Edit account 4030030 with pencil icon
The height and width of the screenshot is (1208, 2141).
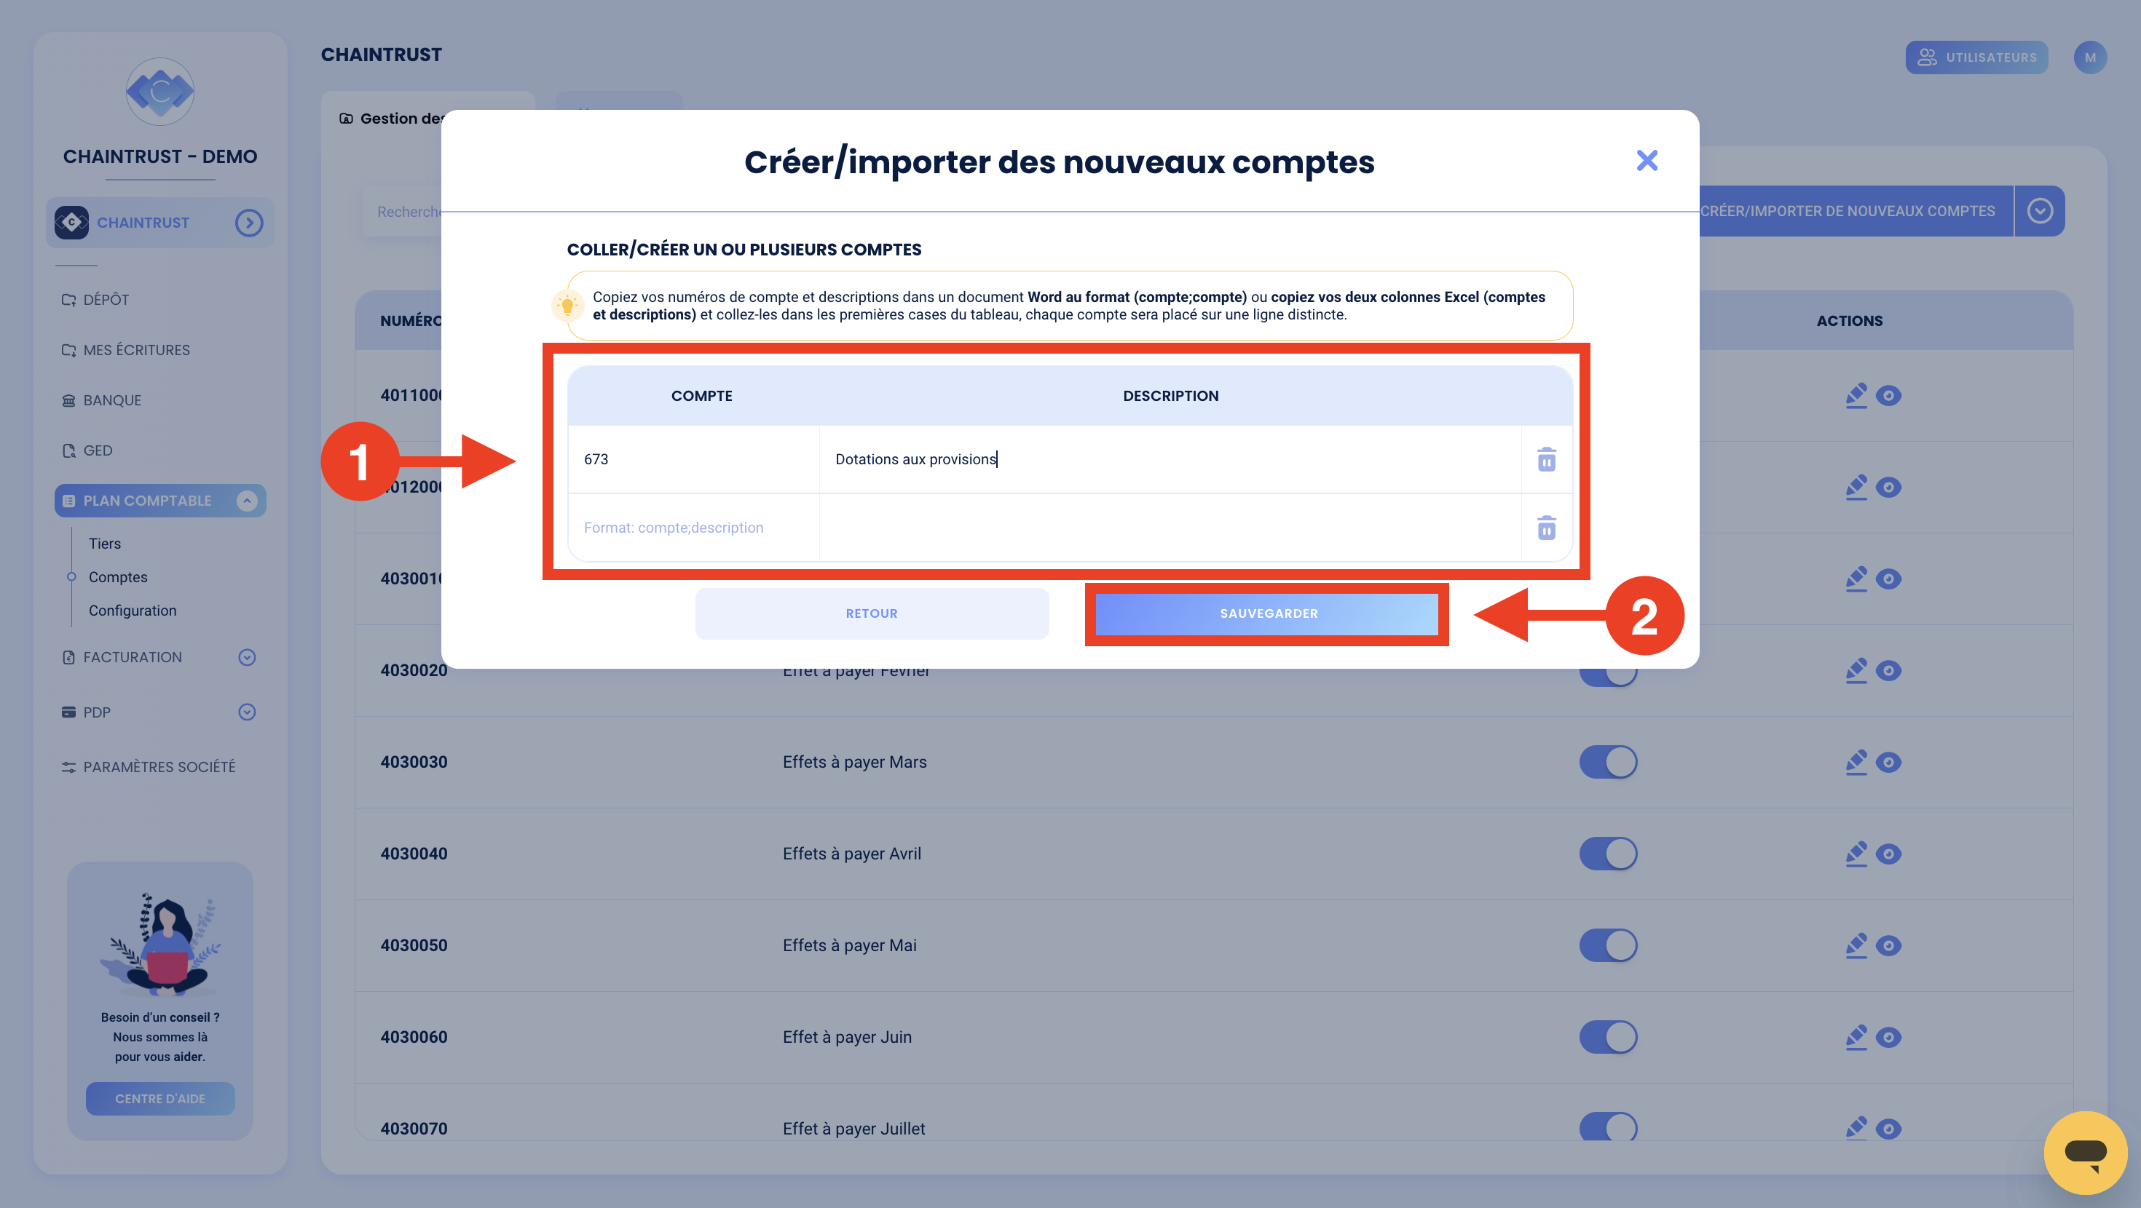pos(1856,762)
